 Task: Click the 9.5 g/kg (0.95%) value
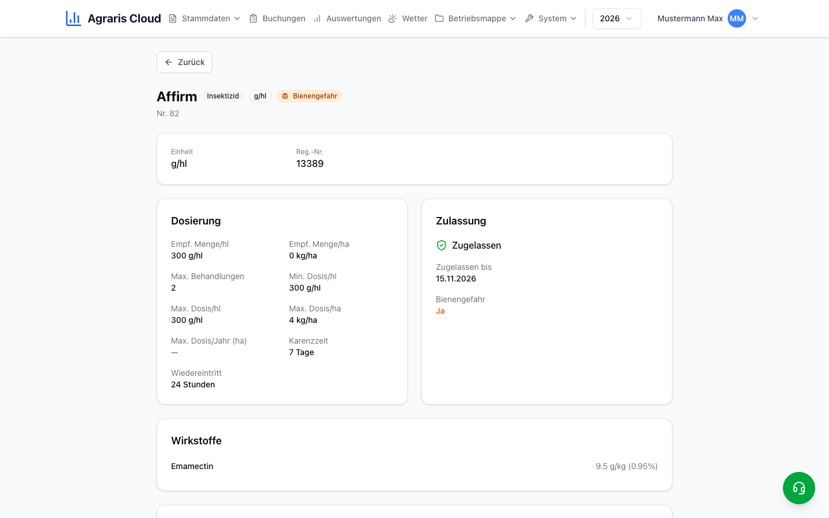(627, 466)
